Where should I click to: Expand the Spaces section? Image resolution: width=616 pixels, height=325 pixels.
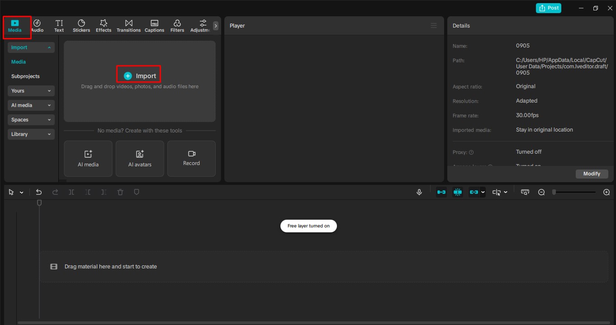click(31, 120)
